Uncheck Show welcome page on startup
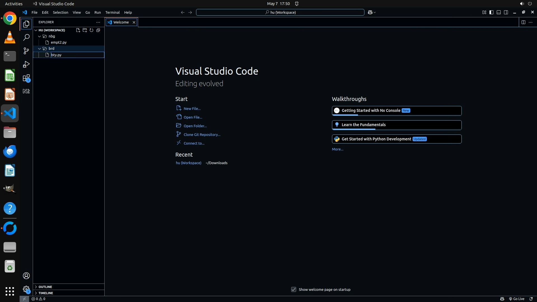Image resolution: width=537 pixels, height=302 pixels. click(x=293, y=289)
